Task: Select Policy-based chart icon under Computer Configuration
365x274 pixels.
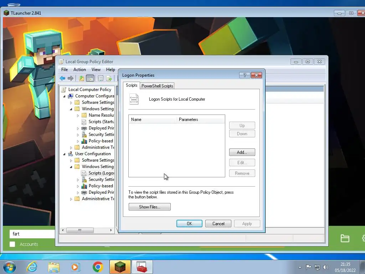Action: coord(84,141)
